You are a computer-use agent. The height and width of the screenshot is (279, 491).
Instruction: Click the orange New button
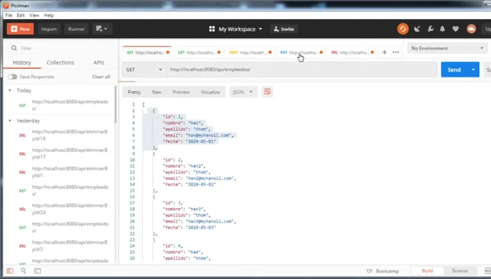pyautogui.click(x=20, y=29)
